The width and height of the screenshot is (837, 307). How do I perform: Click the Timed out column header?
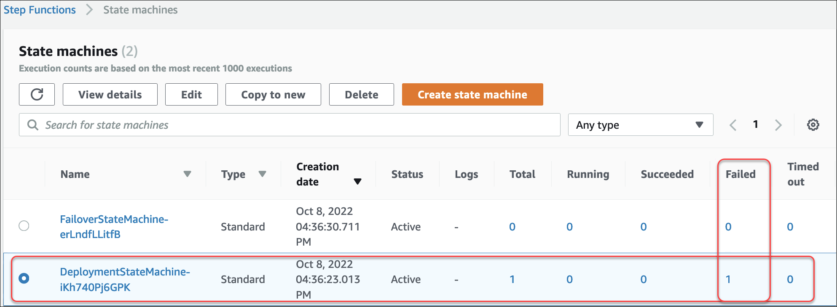[x=803, y=174]
